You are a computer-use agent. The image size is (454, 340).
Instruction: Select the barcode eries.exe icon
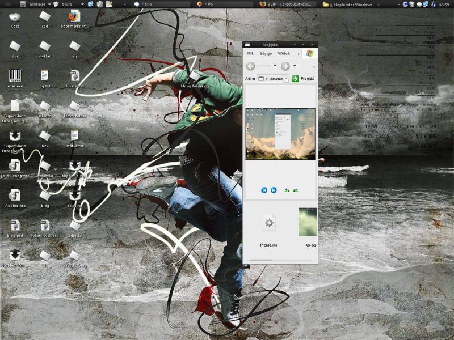point(15,76)
